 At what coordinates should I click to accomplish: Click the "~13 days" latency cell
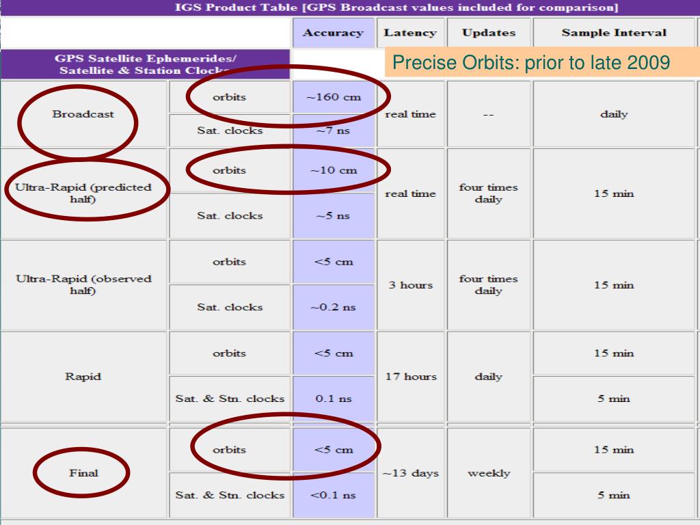(x=411, y=473)
